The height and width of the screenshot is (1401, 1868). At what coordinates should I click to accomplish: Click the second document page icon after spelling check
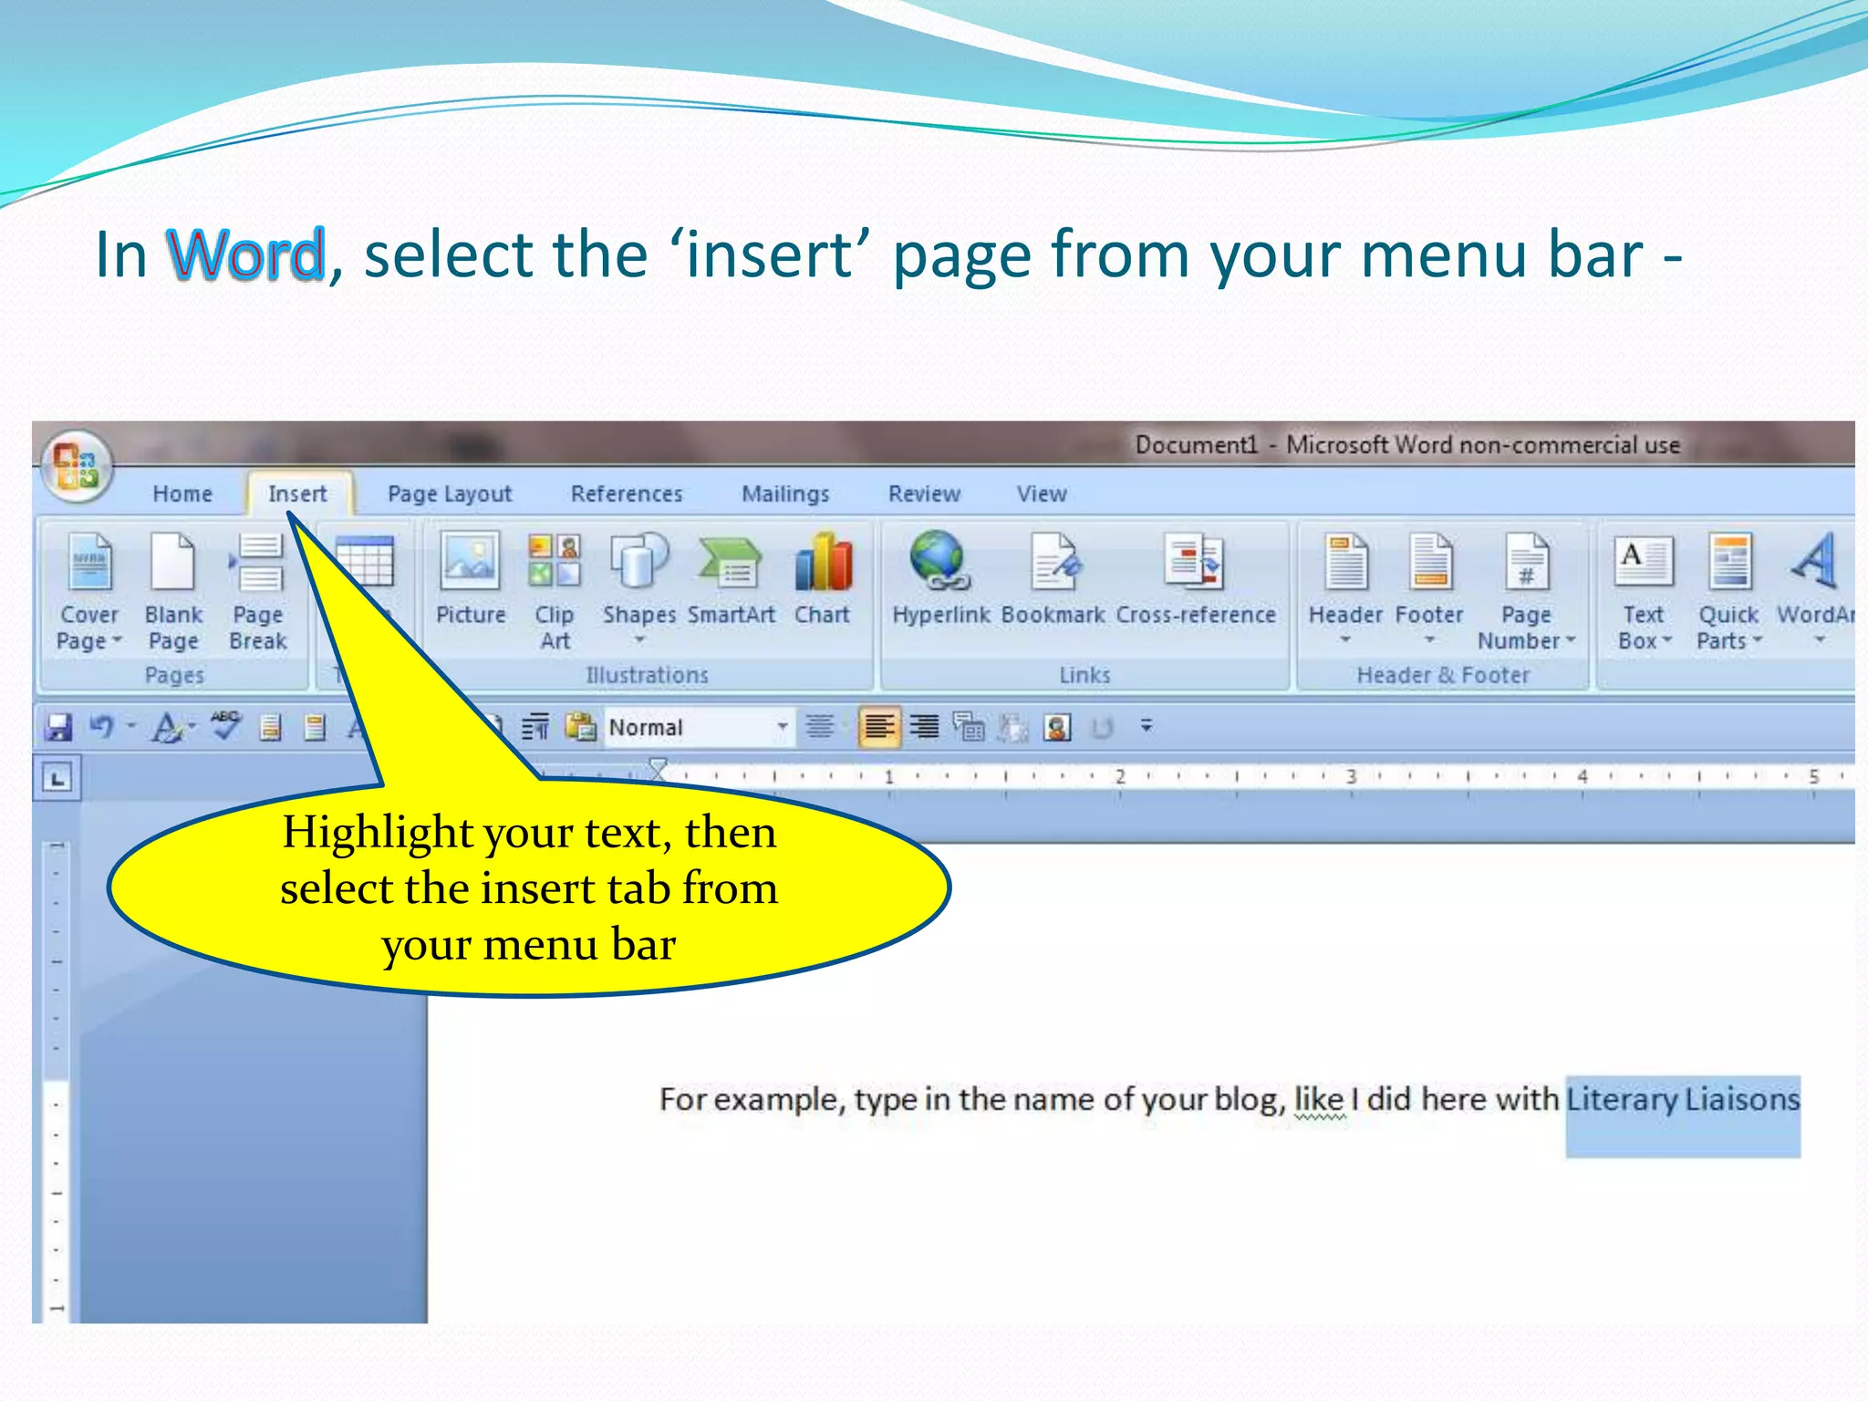coord(315,727)
